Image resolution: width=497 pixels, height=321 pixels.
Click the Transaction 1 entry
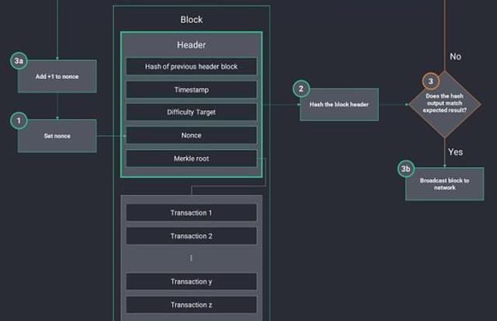click(191, 213)
